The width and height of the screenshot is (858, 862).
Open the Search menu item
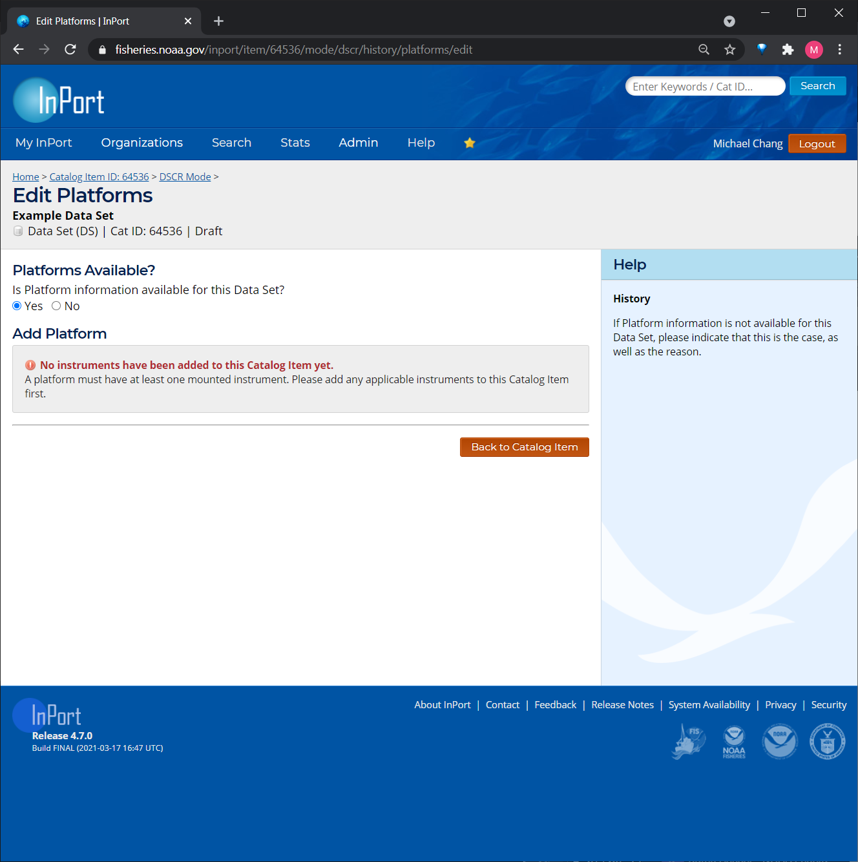(x=231, y=143)
